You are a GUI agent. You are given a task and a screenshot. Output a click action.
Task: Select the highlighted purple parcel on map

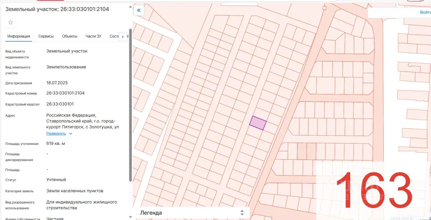[x=258, y=123]
